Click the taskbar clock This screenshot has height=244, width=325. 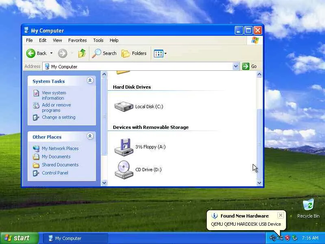click(x=310, y=238)
